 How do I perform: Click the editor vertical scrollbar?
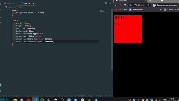point(112,39)
